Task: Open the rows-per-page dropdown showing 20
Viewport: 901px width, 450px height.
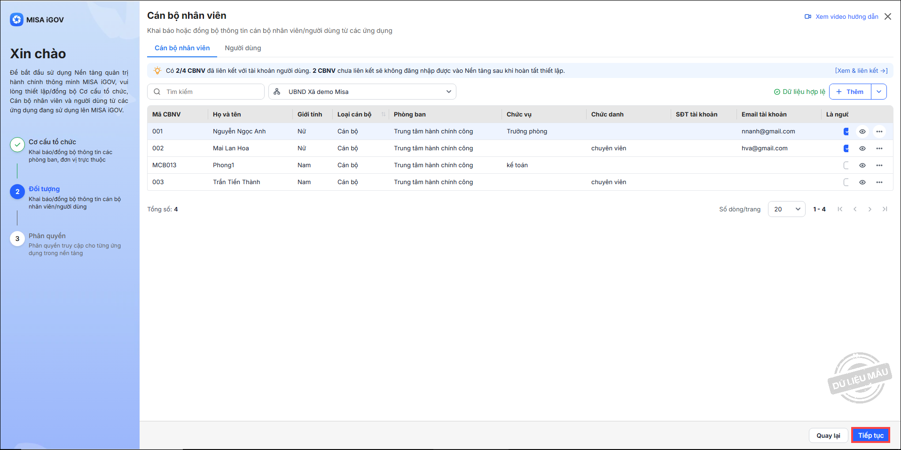Action: coord(787,209)
